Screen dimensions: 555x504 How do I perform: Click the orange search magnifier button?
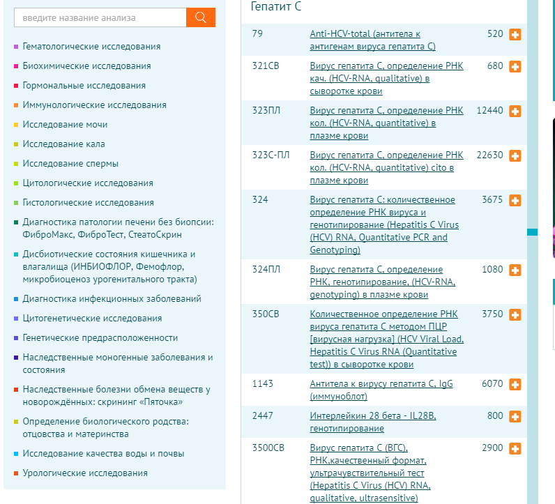pyautogui.click(x=201, y=17)
